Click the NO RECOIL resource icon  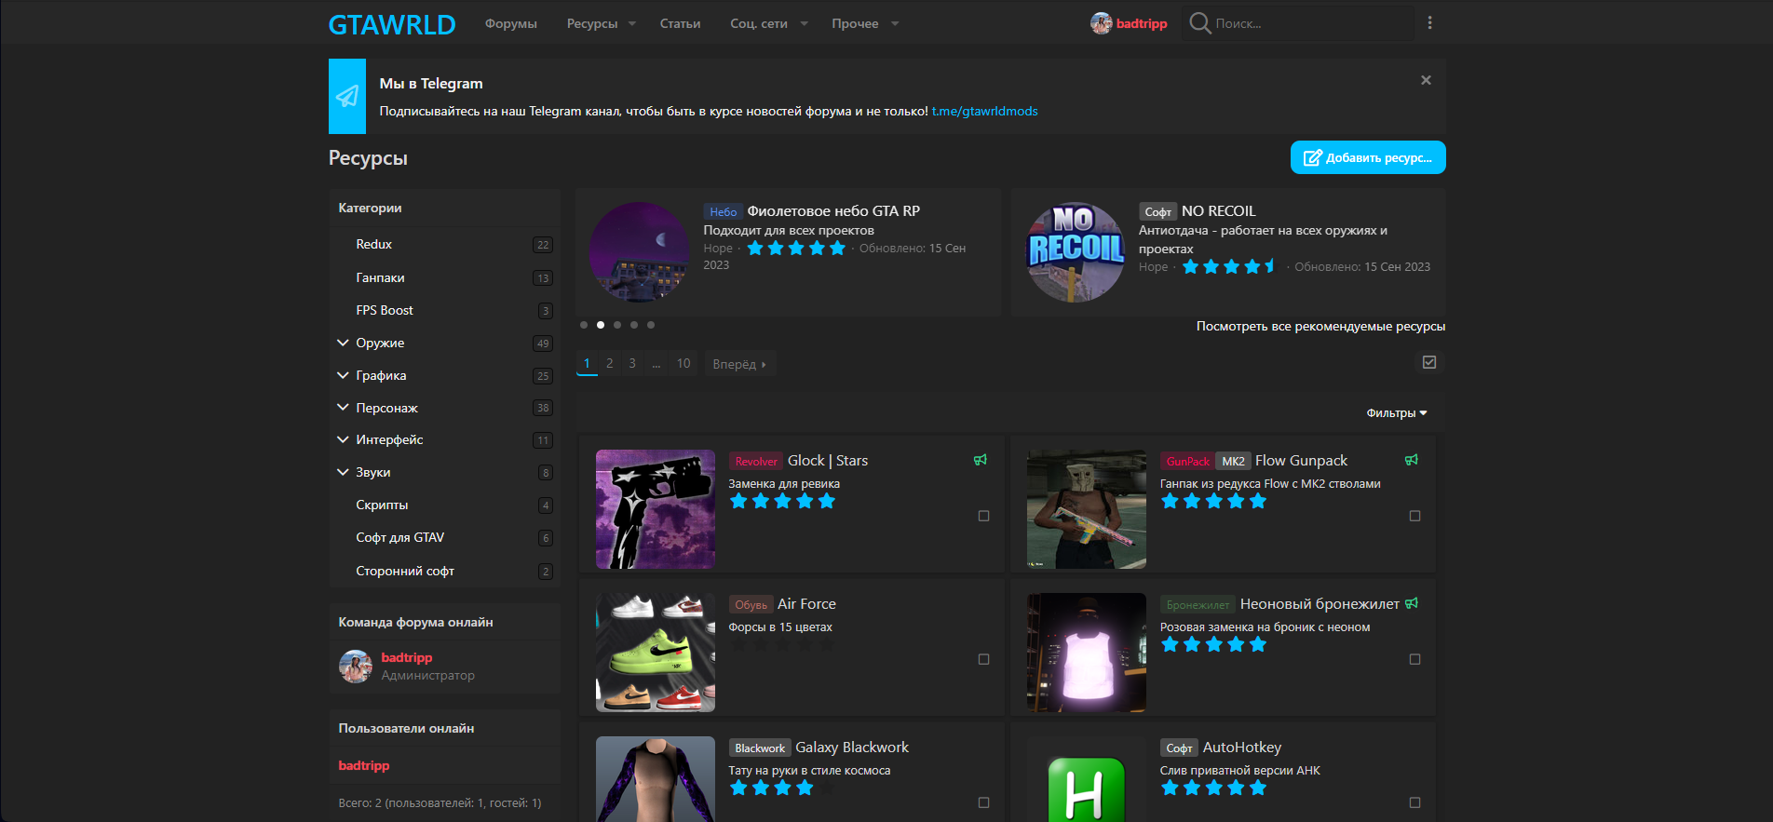pyautogui.click(x=1076, y=252)
